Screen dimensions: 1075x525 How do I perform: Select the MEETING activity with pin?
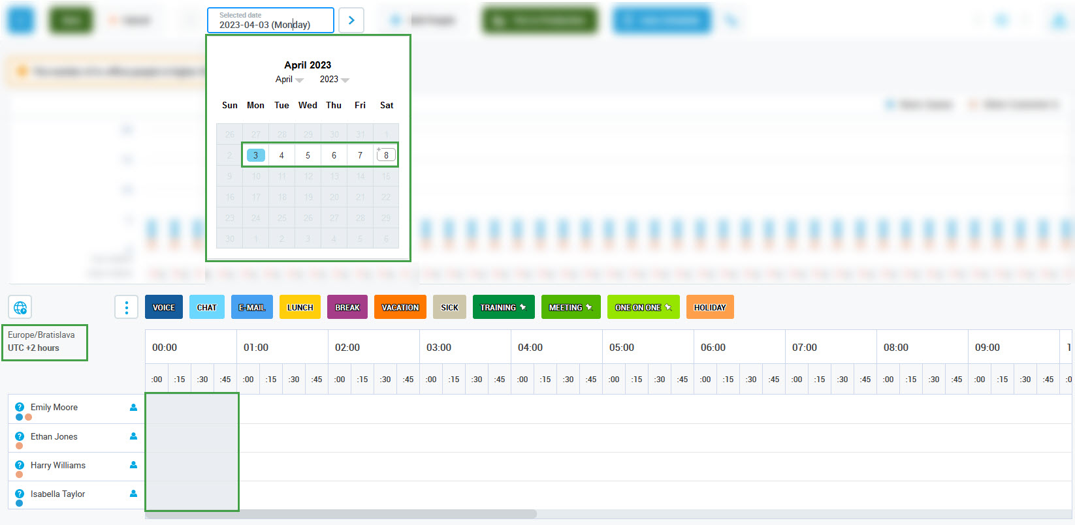coord(570,307)
